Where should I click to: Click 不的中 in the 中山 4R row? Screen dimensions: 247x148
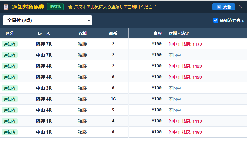coord(175,110)
